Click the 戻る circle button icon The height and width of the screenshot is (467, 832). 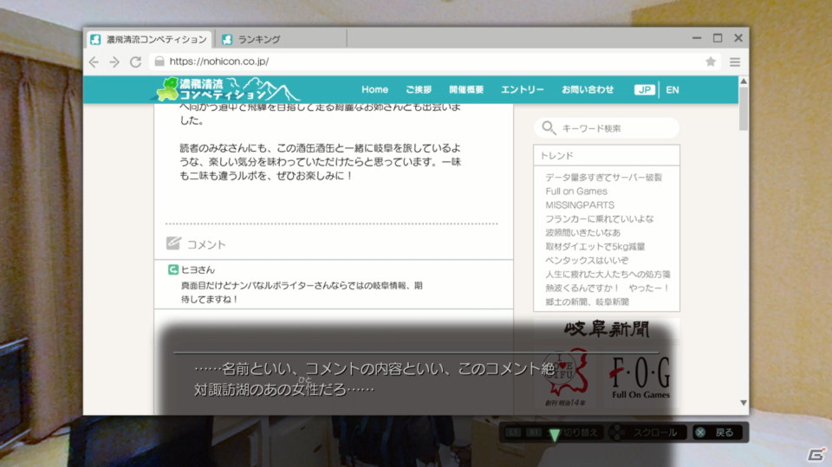[x=700, y=432]
